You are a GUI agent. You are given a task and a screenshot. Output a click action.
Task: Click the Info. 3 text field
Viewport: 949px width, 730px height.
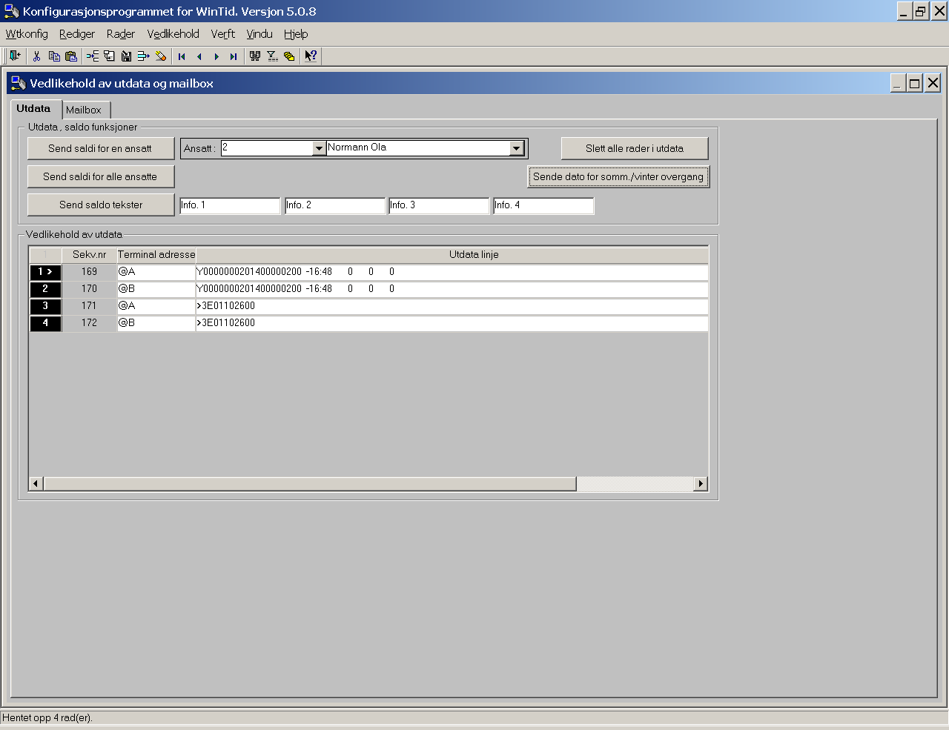click(x=439, y=205)
